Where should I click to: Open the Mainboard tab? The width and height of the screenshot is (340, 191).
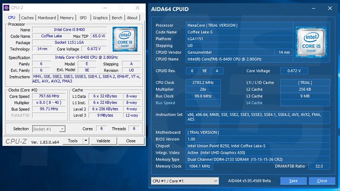click(x=47, y=18)
